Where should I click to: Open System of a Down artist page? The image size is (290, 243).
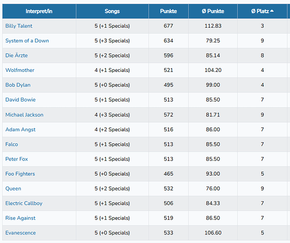click(27, 41)
